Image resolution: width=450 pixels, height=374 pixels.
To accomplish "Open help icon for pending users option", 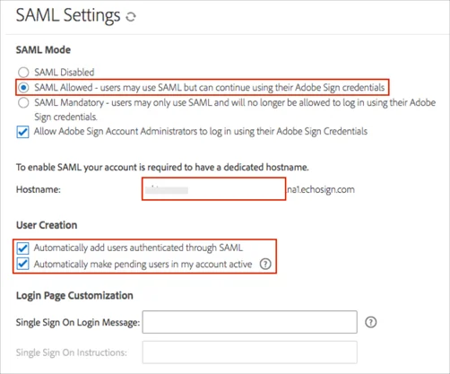I will [x=265, y=264].
